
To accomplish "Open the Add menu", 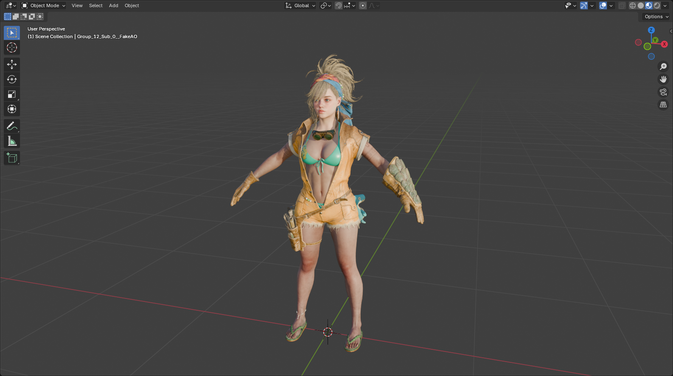I will pyautogui.click(x=114, y=6).
